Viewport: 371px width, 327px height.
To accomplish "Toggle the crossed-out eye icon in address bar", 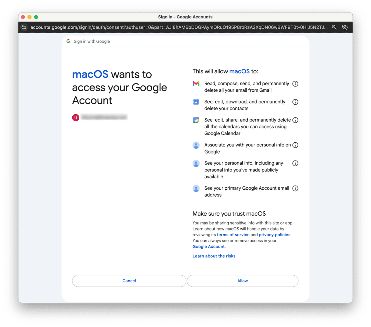I will point(345,27).
